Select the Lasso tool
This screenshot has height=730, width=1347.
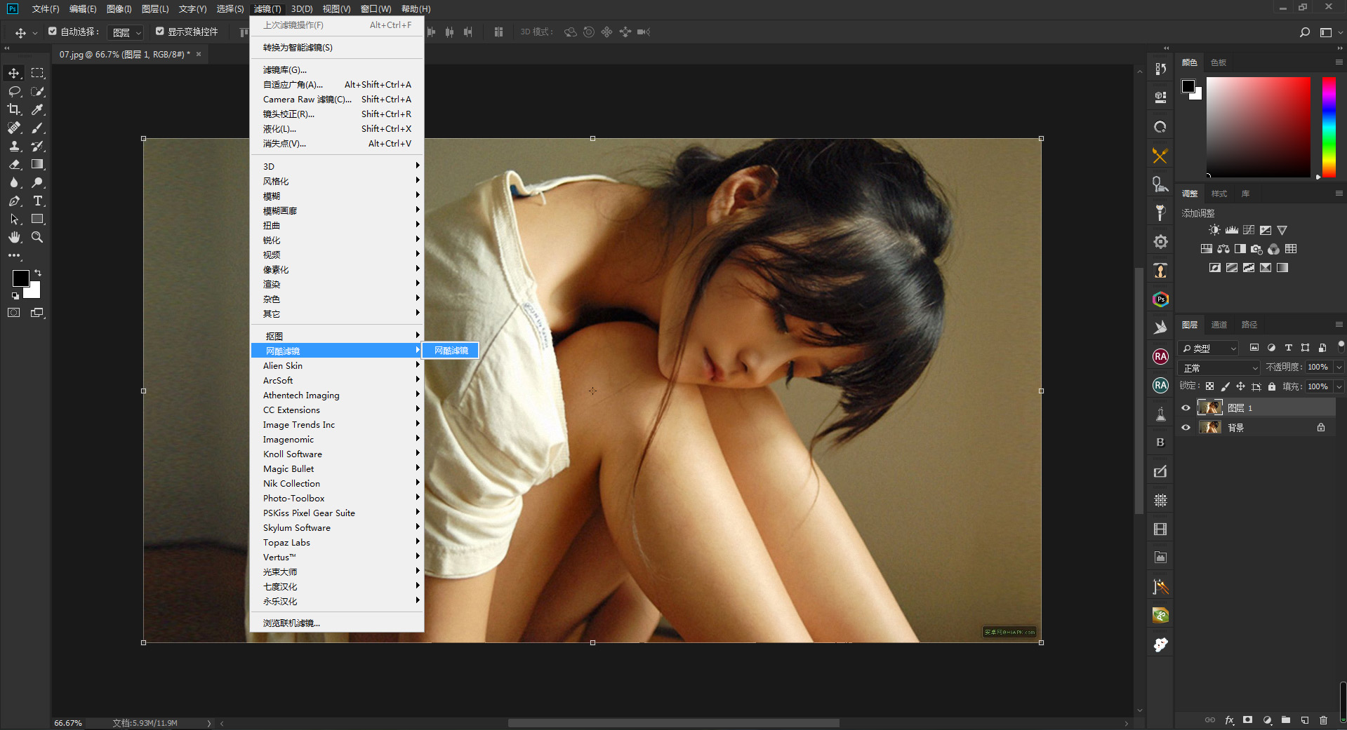click(x=14, y=91)
